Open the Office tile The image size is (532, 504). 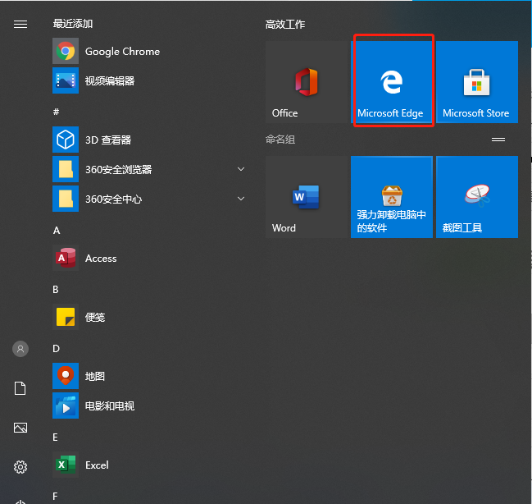point(307,81)
